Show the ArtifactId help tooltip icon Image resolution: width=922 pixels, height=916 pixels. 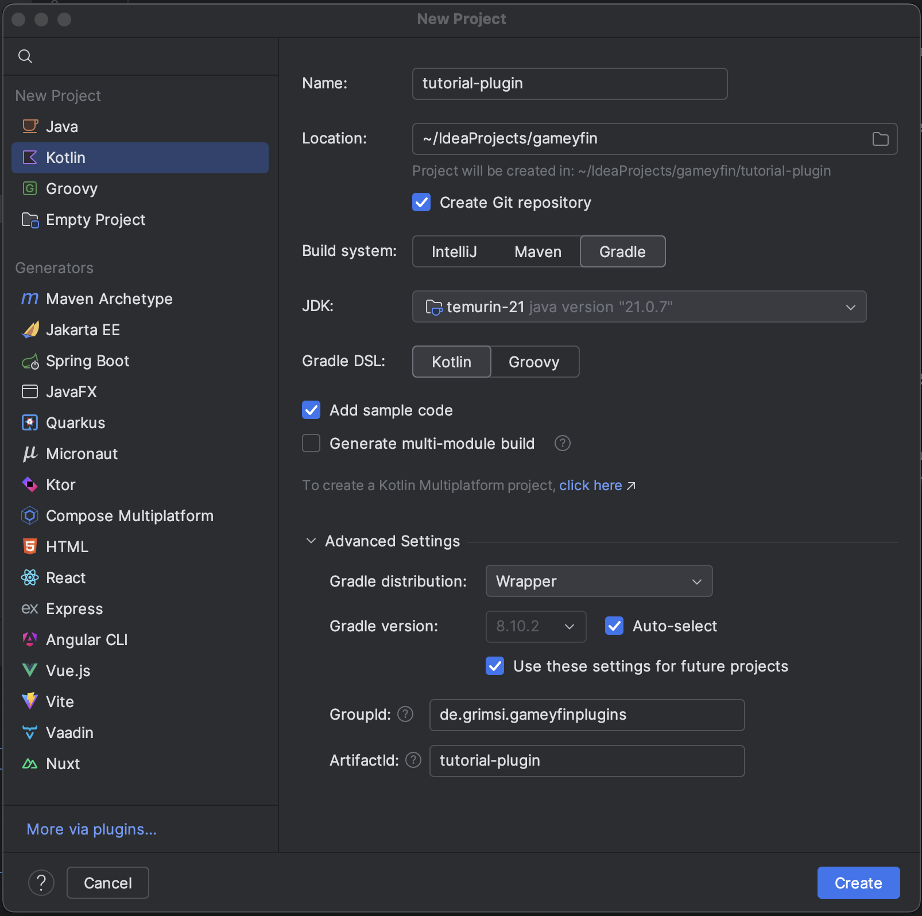tap(413, 760)
